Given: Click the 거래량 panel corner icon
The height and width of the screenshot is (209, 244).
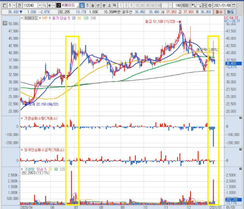Looking at the screenshot, I should click(x=241, y=169).
